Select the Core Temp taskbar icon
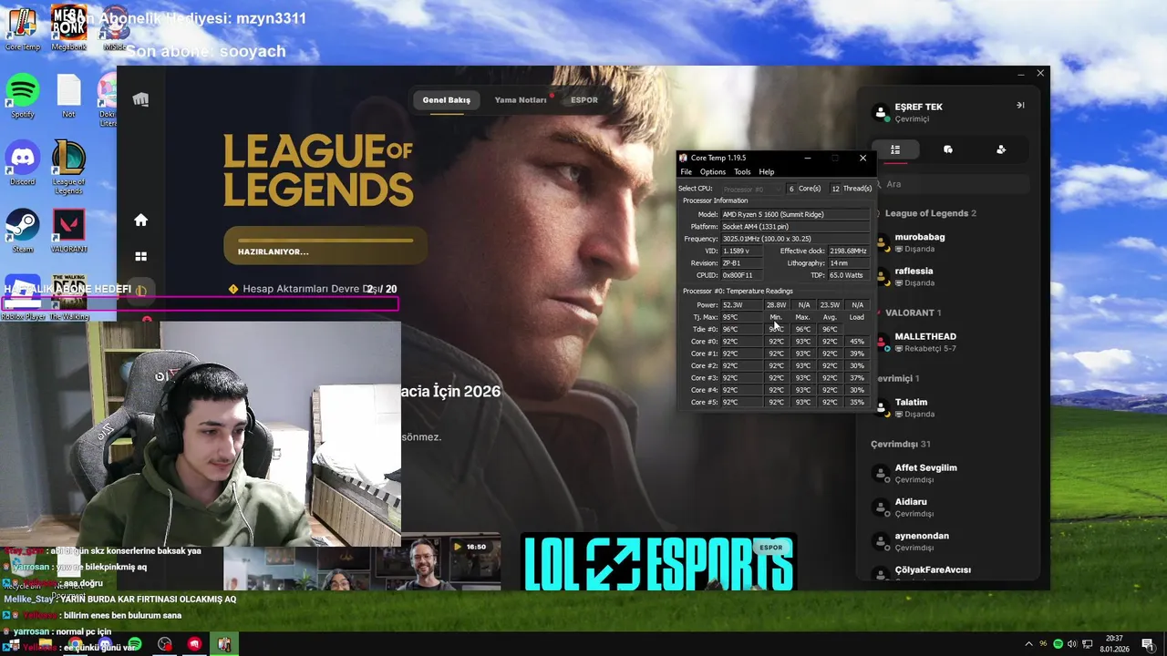The image size is (1167, 656). [224, 644]
